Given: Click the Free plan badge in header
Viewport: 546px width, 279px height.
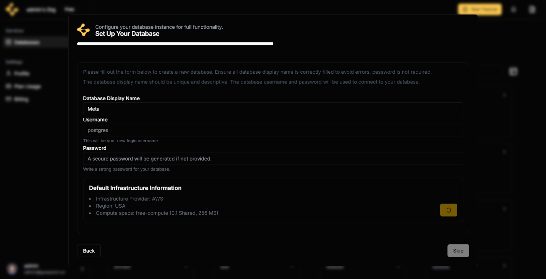Looking at the screenshot, I should point(69,10).
